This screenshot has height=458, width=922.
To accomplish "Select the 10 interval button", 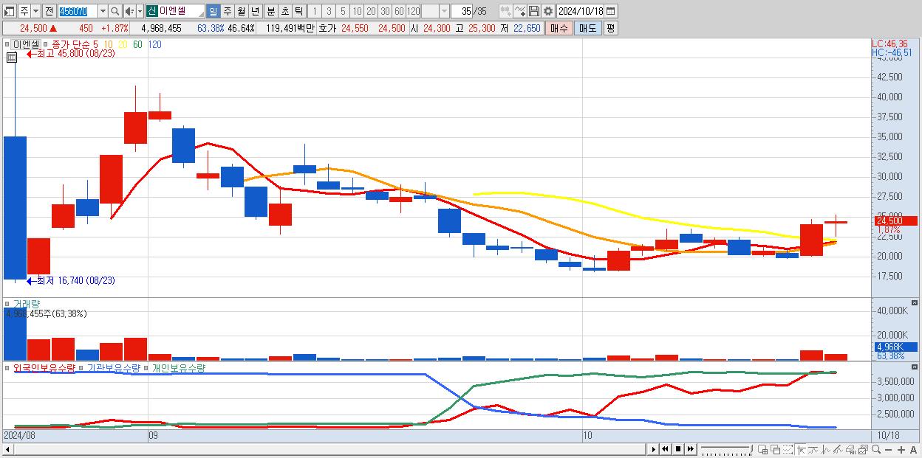I will 357,11.
